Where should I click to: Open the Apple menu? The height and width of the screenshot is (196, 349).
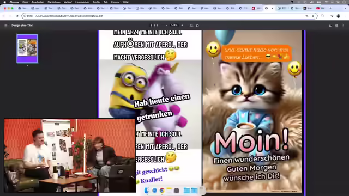coord(5,2)
